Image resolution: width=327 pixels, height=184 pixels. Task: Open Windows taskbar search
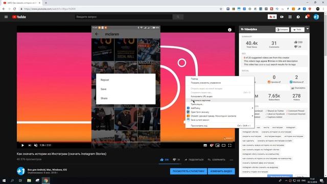pos(12,180)
